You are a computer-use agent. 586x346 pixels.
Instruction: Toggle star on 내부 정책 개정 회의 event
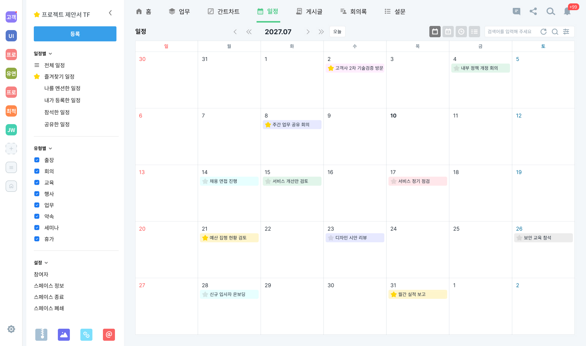(456, 68)
